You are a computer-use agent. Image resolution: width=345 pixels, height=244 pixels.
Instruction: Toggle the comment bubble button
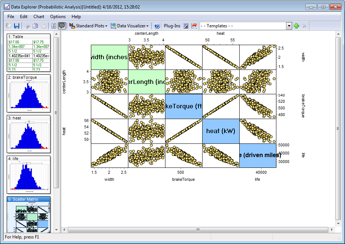pyautogui.click(x=62, y=26)
